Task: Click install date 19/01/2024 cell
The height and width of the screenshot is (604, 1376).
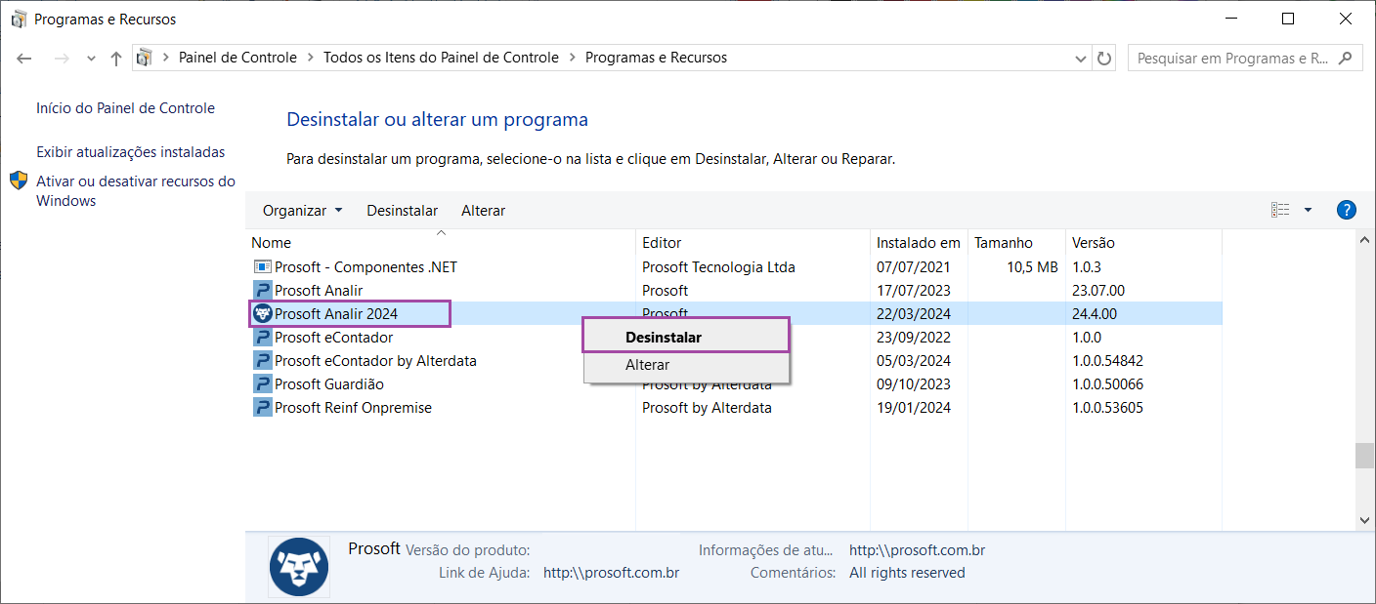Action: pos(914,408)
